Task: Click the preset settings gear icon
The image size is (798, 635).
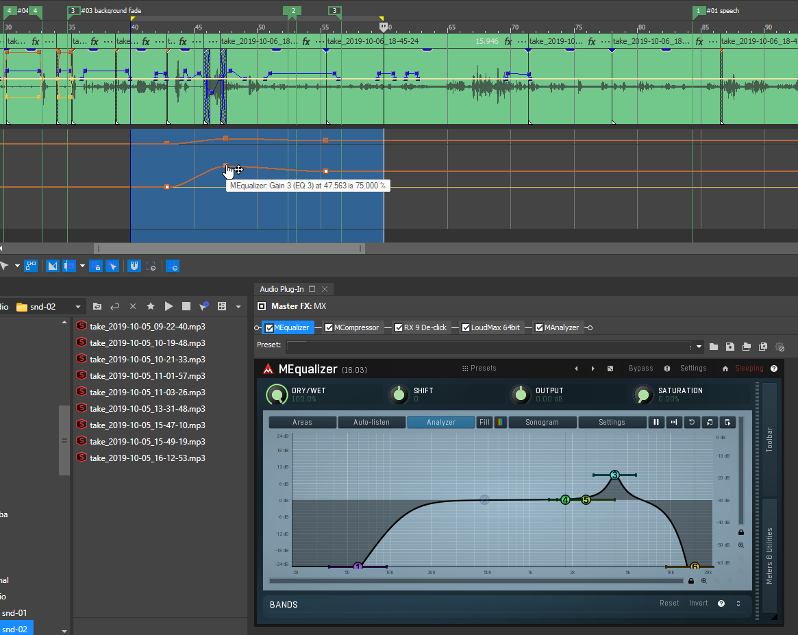Action: [x=780, y=347]
